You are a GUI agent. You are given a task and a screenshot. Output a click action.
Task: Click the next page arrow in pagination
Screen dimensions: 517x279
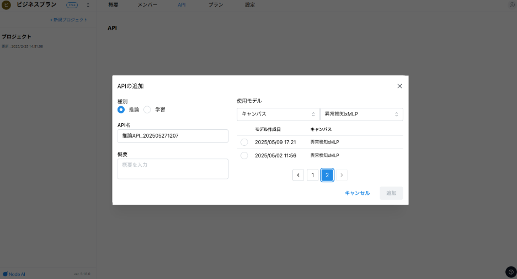click(x=342, y=175)
